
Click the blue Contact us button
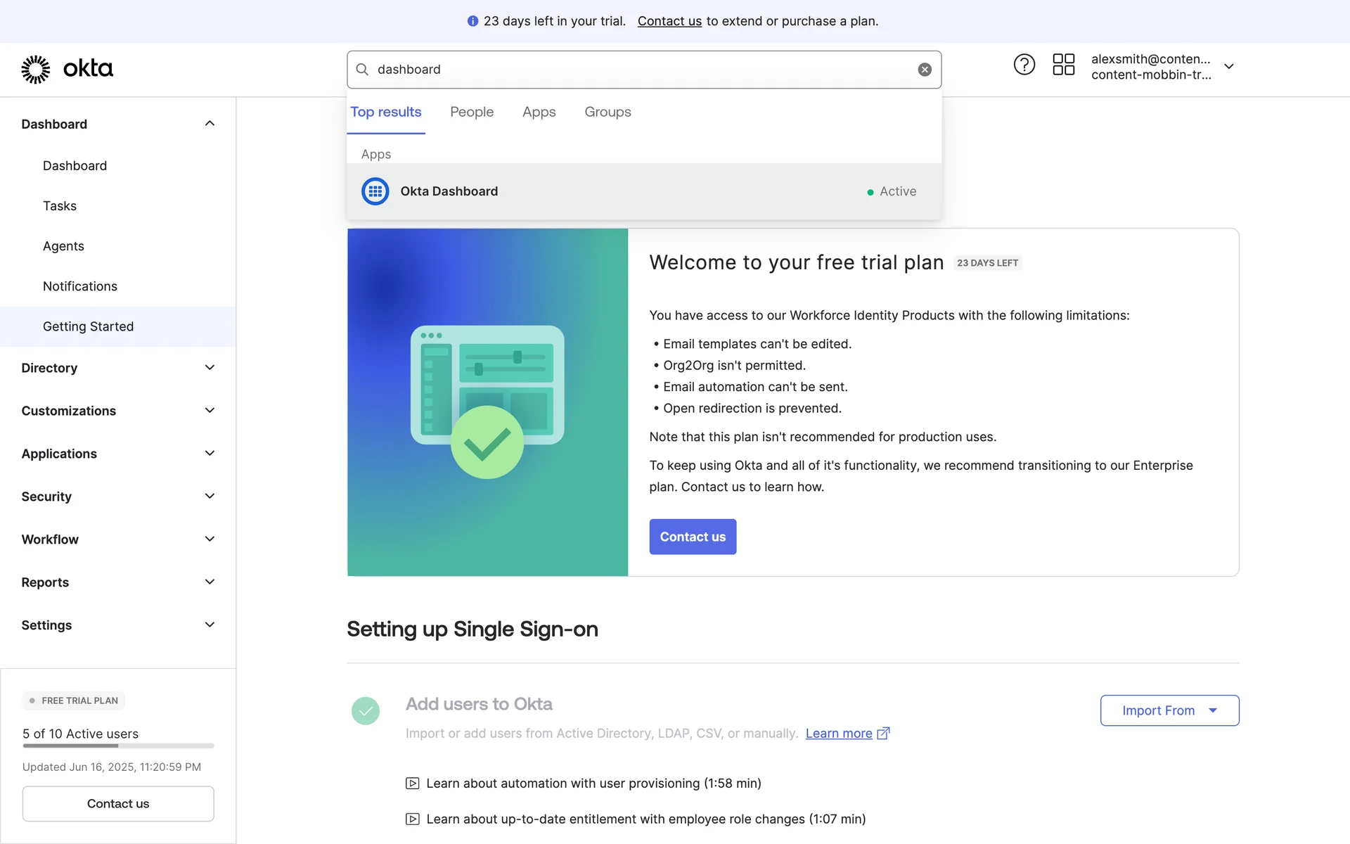pyautogui.click(x=693, y=537)
